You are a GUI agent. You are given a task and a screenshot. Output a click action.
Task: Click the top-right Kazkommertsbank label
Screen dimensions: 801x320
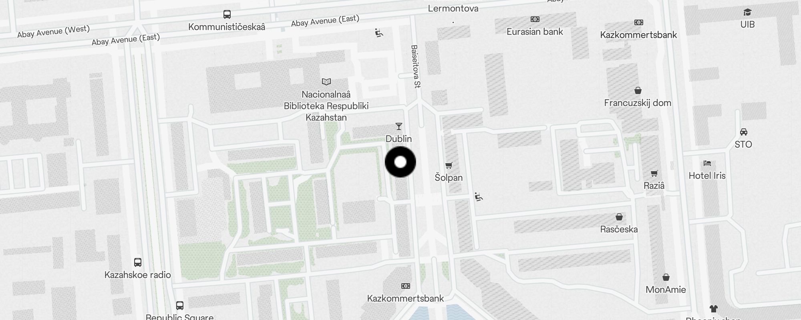point(638,35)
